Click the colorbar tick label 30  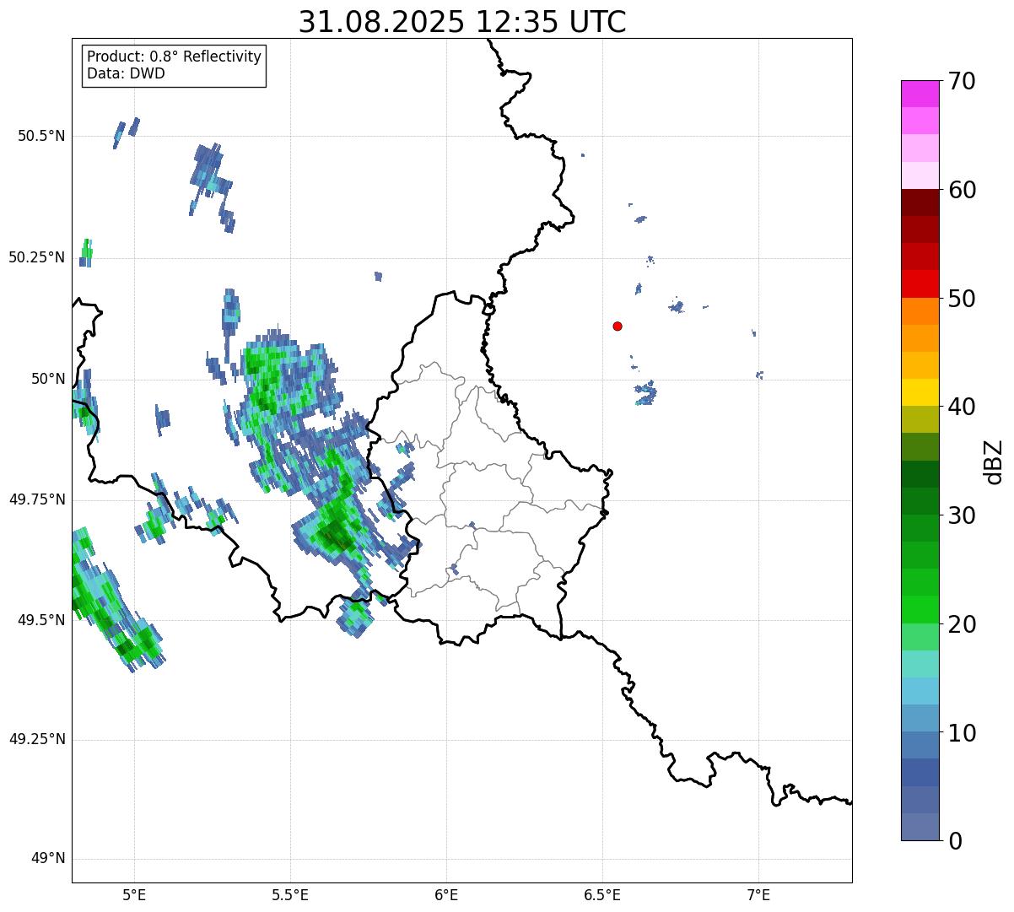963,515
